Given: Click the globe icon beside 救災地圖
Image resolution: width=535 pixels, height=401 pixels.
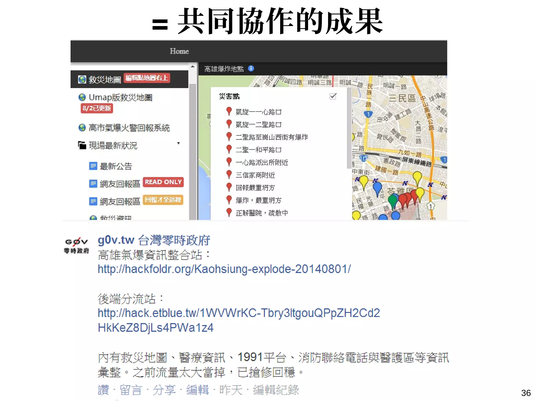Looking at the screenshot, I should click(82, 79).
